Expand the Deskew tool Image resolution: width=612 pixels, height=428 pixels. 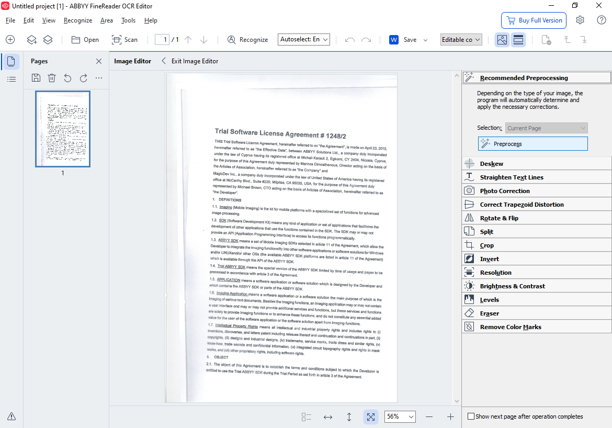coord(537,164)
